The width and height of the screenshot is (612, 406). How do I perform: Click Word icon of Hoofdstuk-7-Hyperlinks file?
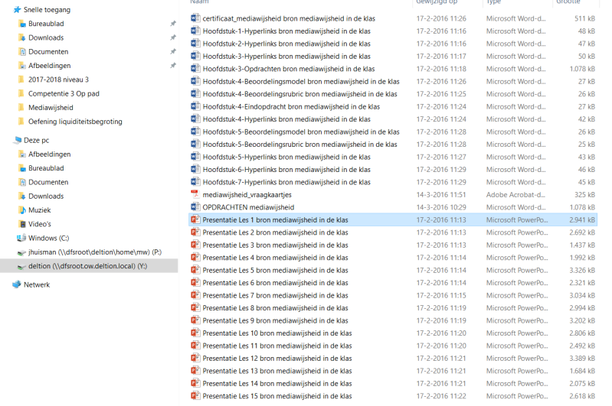[195, 182]
